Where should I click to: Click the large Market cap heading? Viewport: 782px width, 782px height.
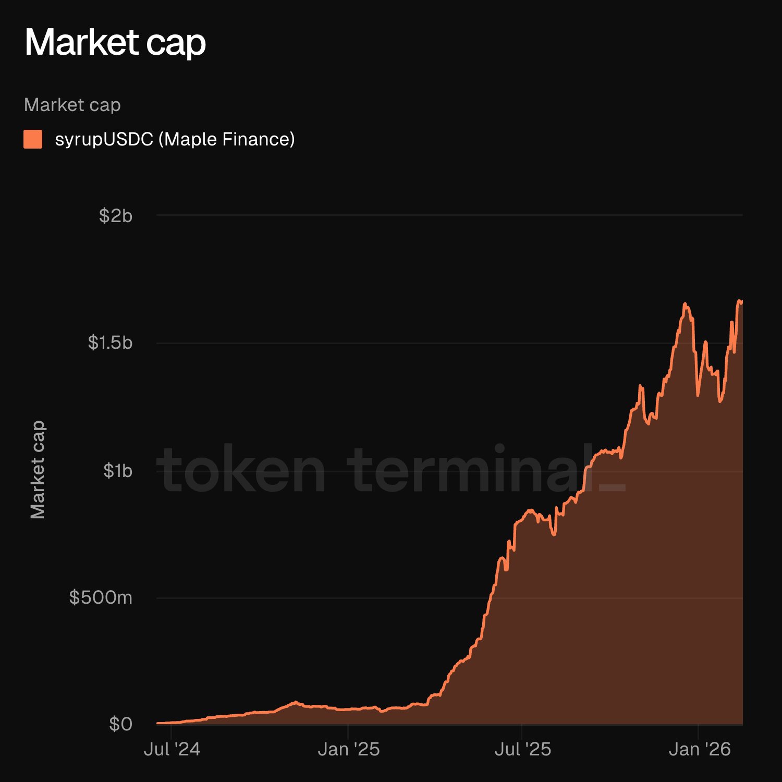coord(115,42)
